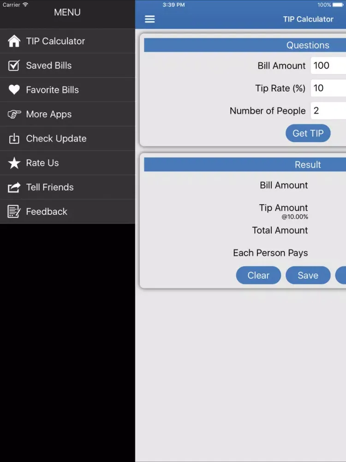Tap the heart icon for Favorite Bills
The image size is (346, 462).
click(x=14, y=90)
